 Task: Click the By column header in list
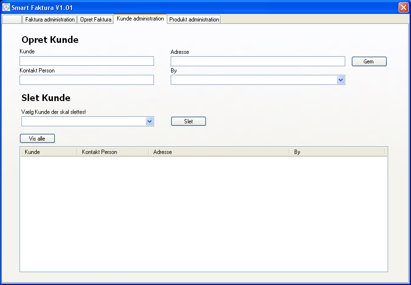click(x=337, y=152)
